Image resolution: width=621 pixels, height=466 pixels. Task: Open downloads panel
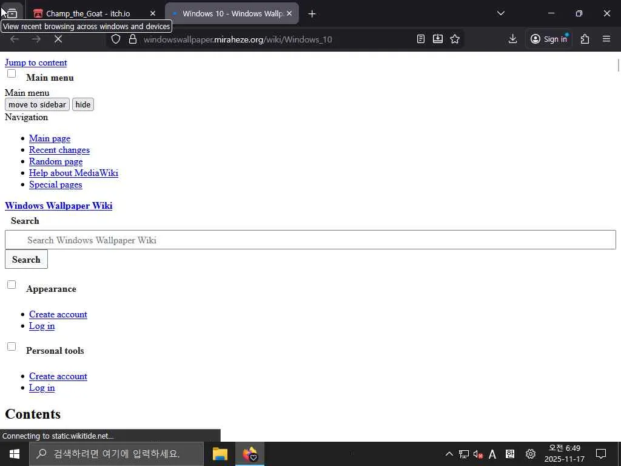pyautogui.click(x=512, y=39)
